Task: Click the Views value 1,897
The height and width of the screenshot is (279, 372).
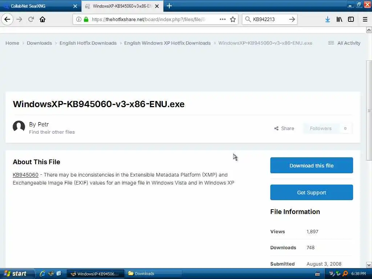Action: click(312, 231)
